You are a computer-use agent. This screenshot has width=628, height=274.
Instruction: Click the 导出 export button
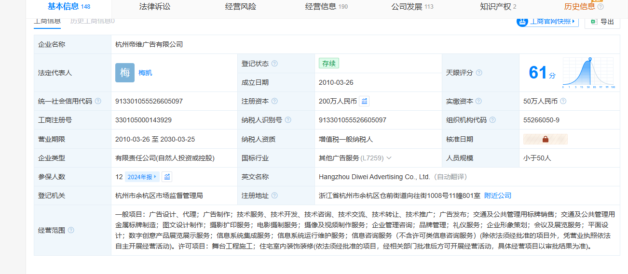602,22
